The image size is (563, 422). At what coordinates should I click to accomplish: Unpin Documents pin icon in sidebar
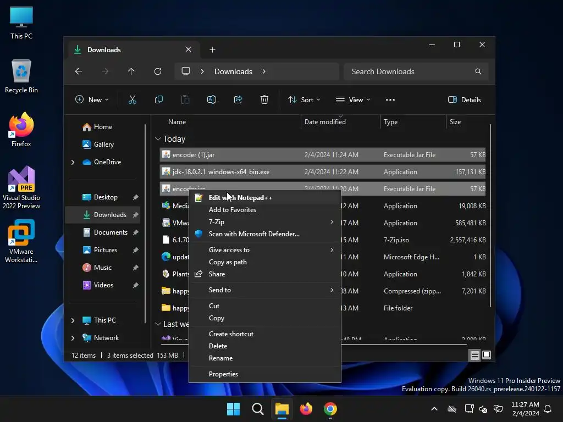pos(135,232)
